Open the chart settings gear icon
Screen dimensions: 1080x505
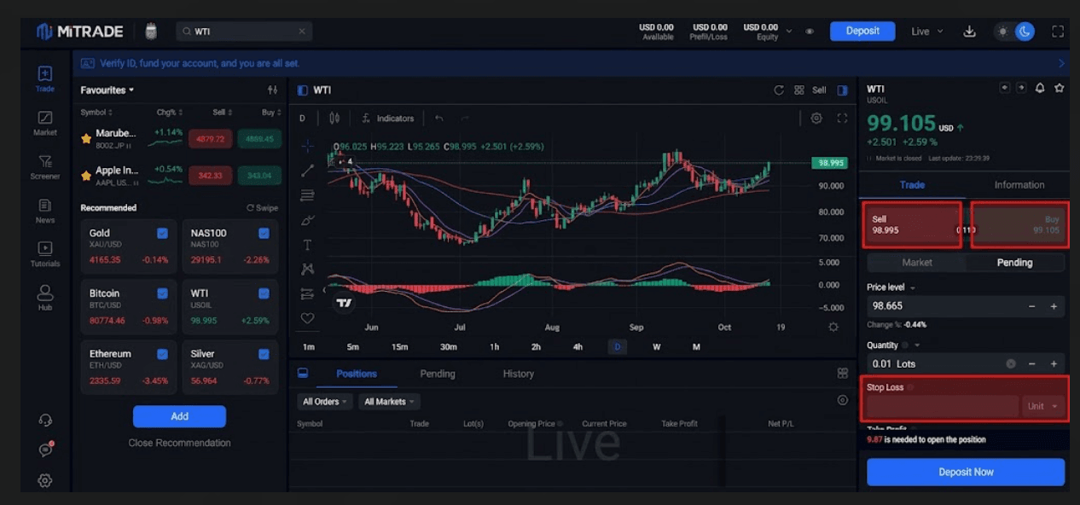[816, 119]
